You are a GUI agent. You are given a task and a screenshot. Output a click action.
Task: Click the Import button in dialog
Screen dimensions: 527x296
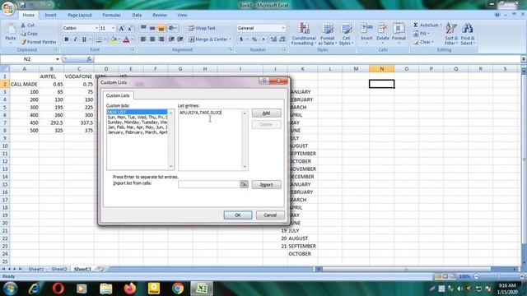267,184
